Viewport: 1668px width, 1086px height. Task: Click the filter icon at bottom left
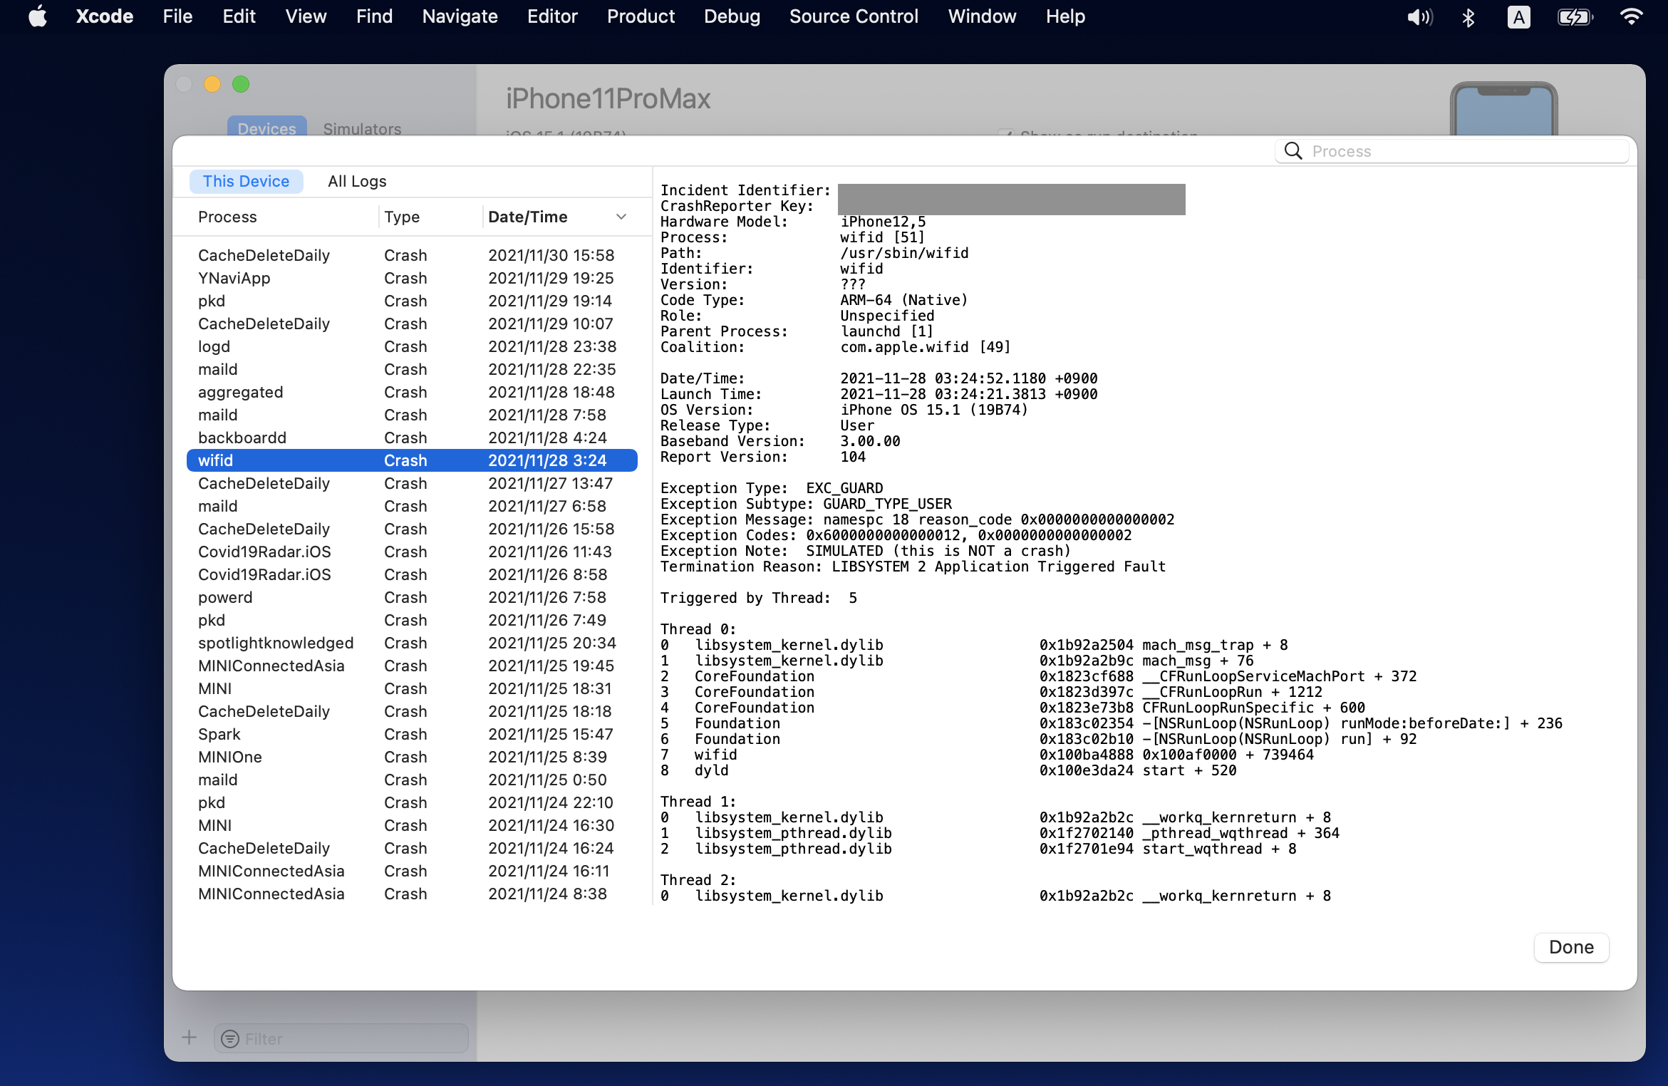point(230,1039)
